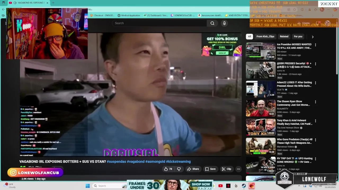Open options for The Shawn Ryan Show video

click(x=315, y=102)
